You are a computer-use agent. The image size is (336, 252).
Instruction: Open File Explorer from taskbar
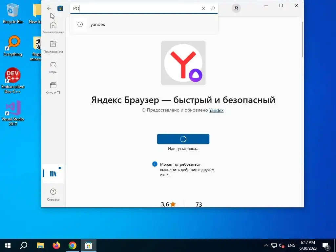point(40,245)
